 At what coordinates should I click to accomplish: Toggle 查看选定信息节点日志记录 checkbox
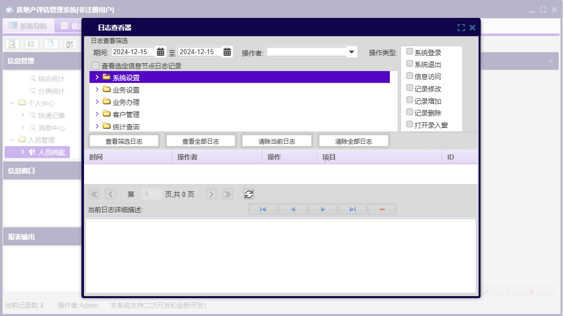(95, 66)
